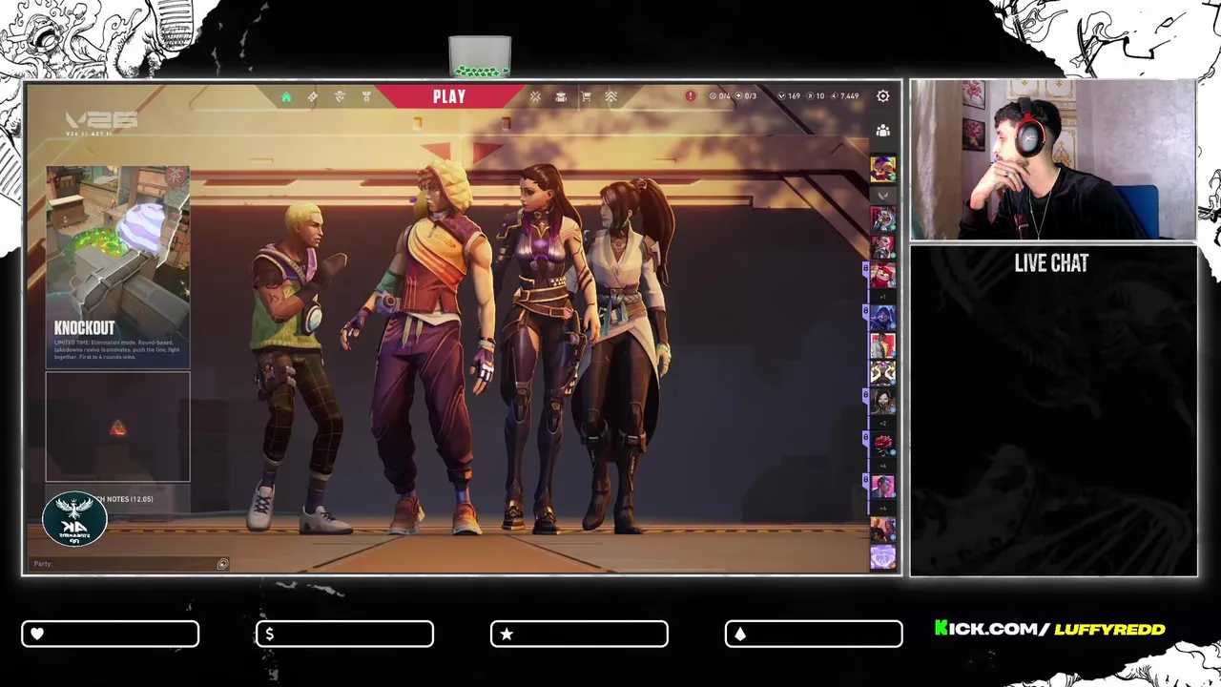Click the 10 Radianite Points balance
Screen dimensions: 1221x687
click(x=816, y=96)
